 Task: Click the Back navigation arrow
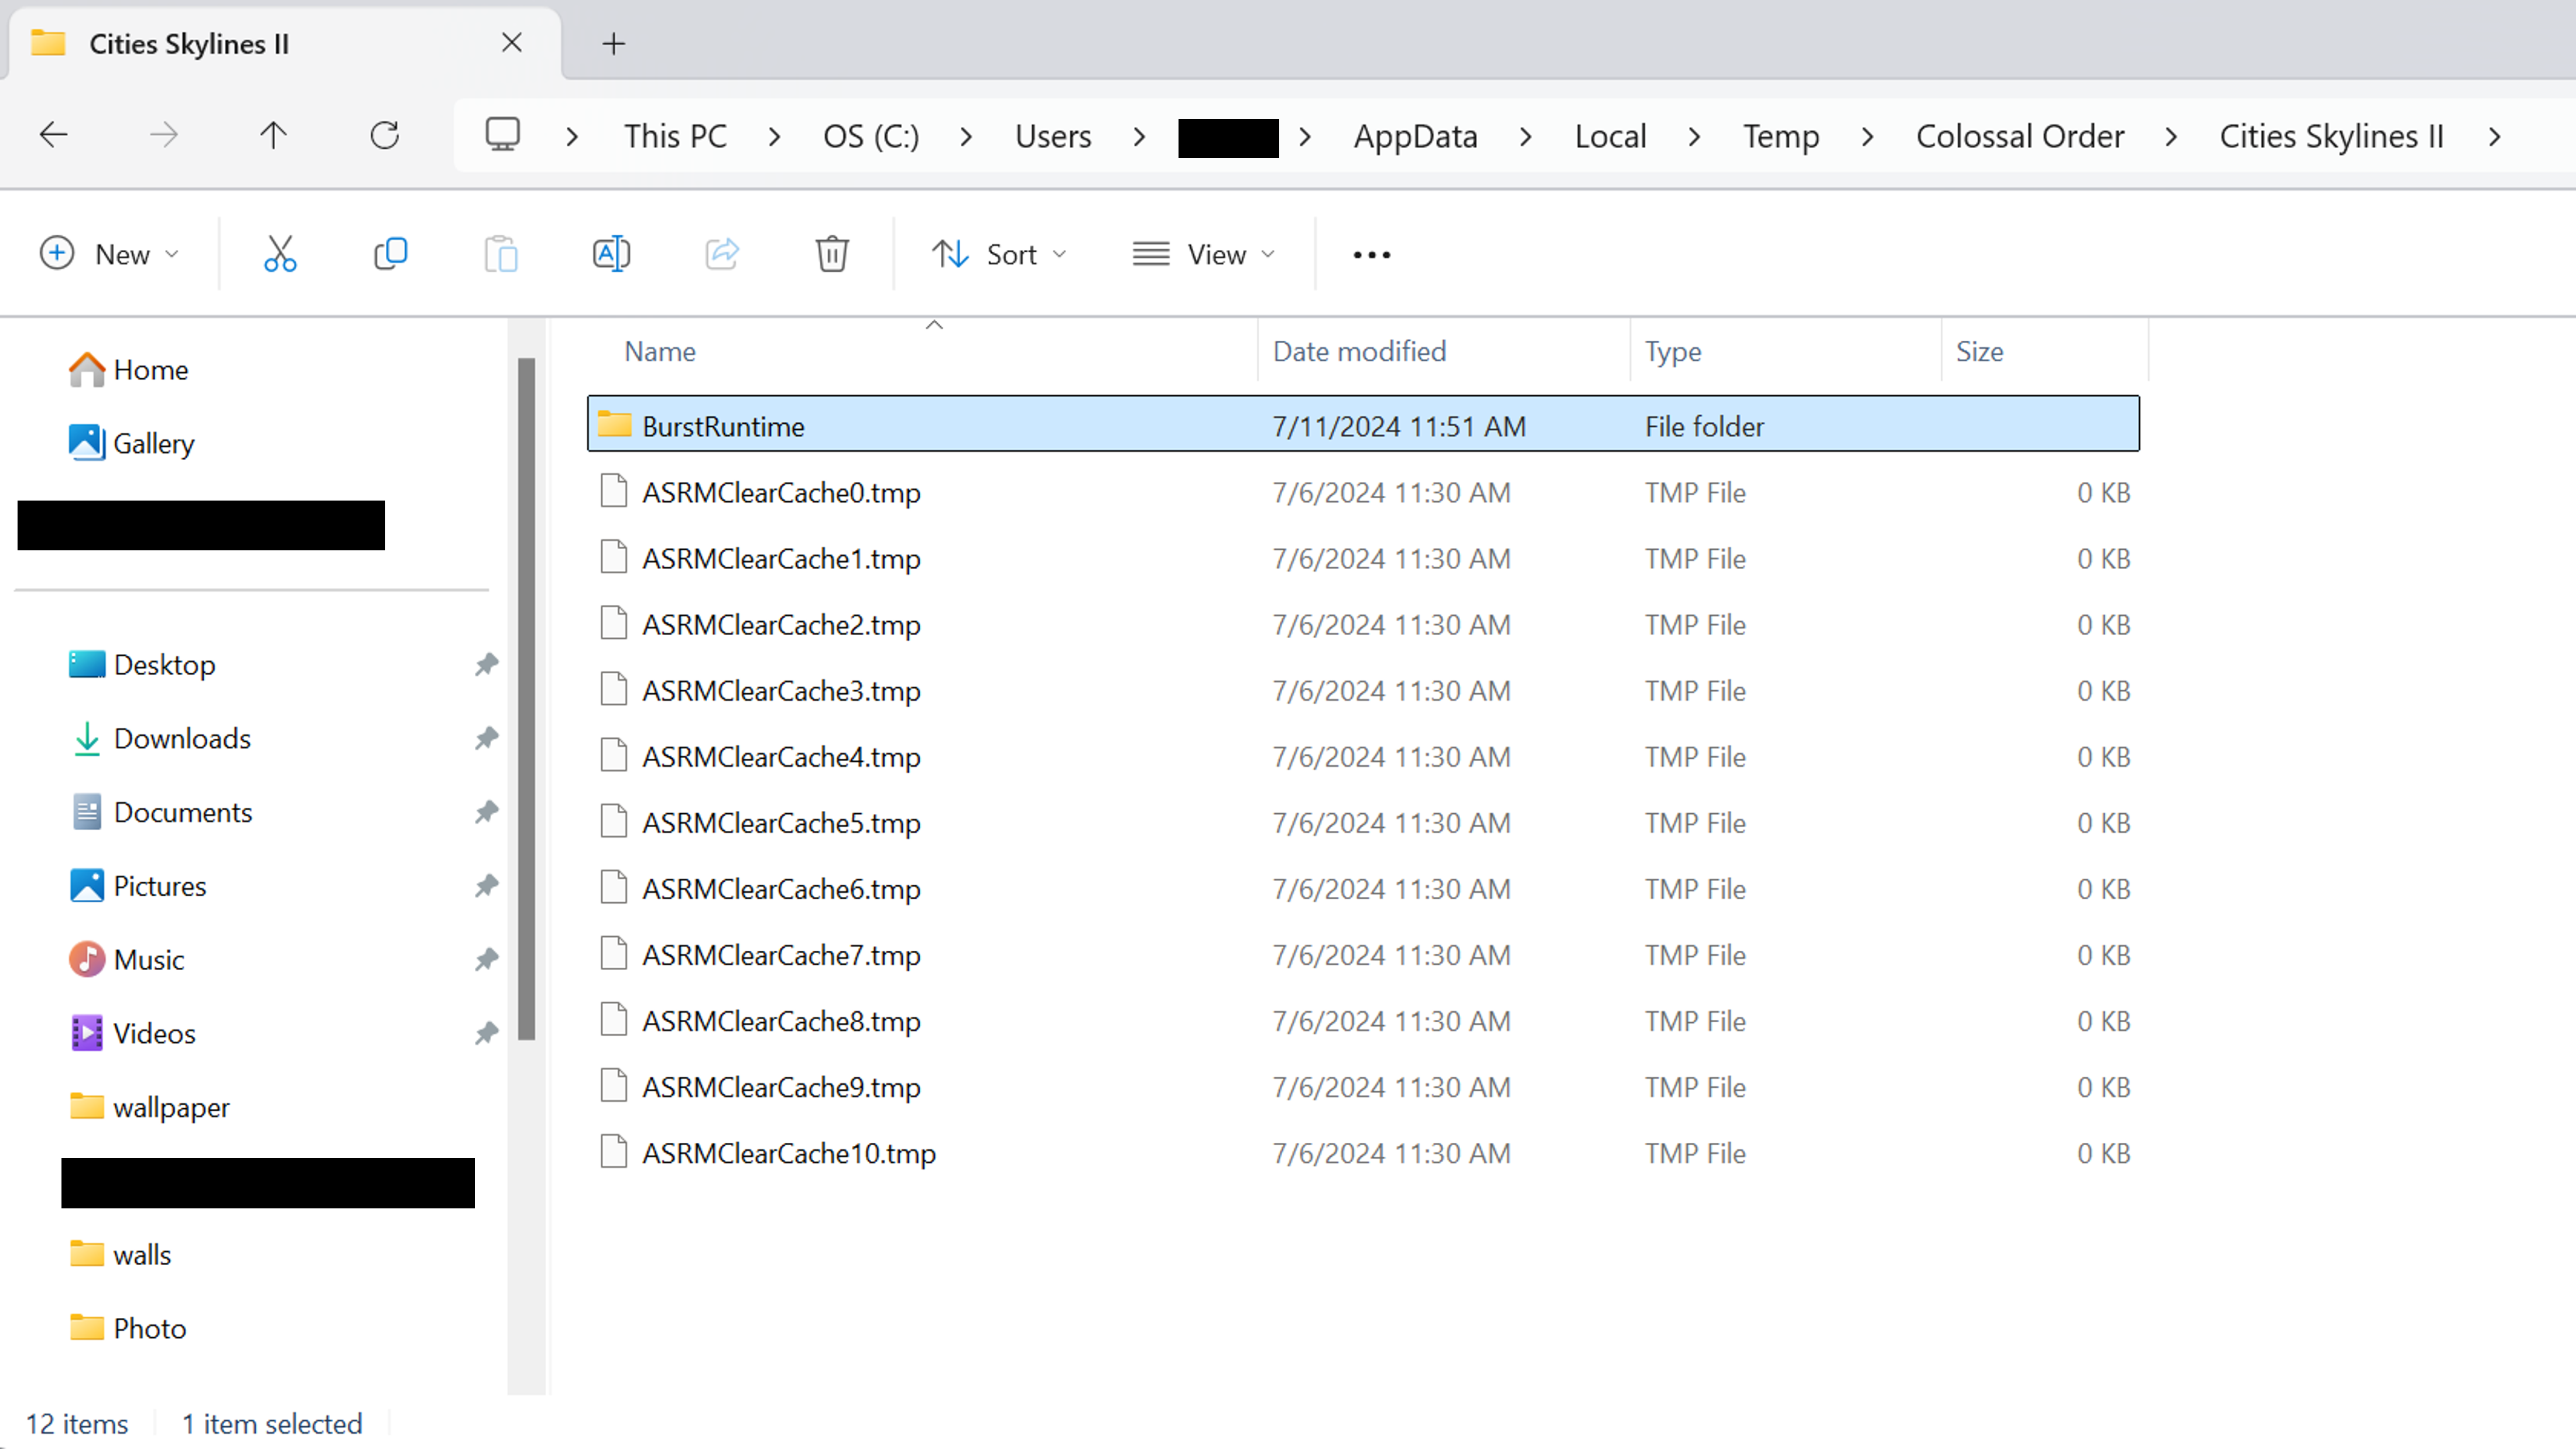point(53,135)
